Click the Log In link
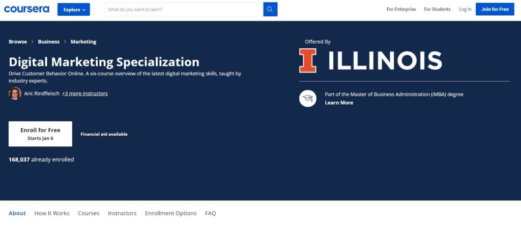 pos(465,9)
